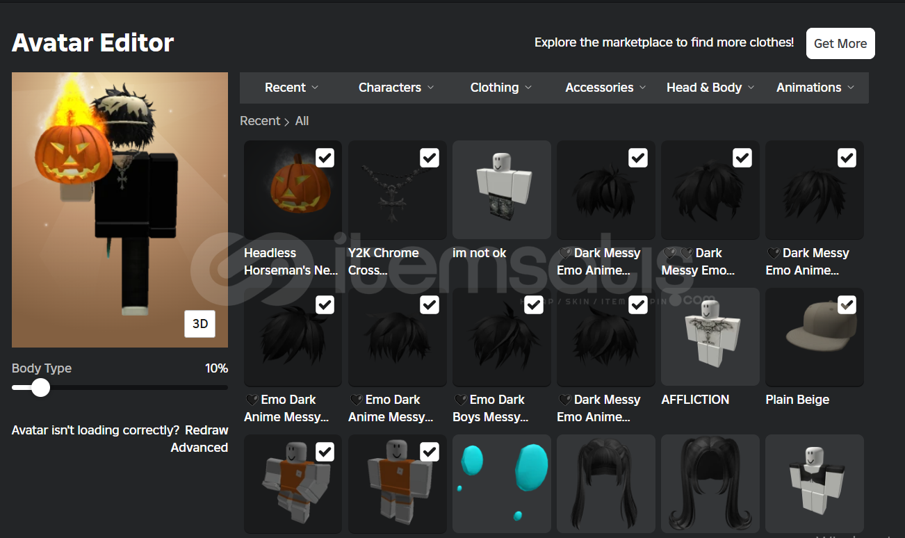Pick the double-heart Dark Messy Emo hair thumbnail
Viewport: 905px width, 538px height.
[x=710, y=190]
